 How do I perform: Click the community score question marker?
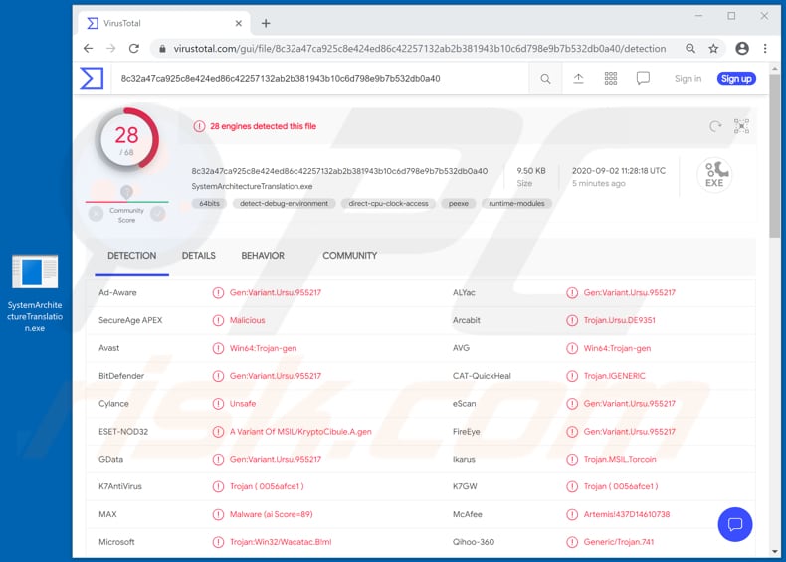point(126,192)
